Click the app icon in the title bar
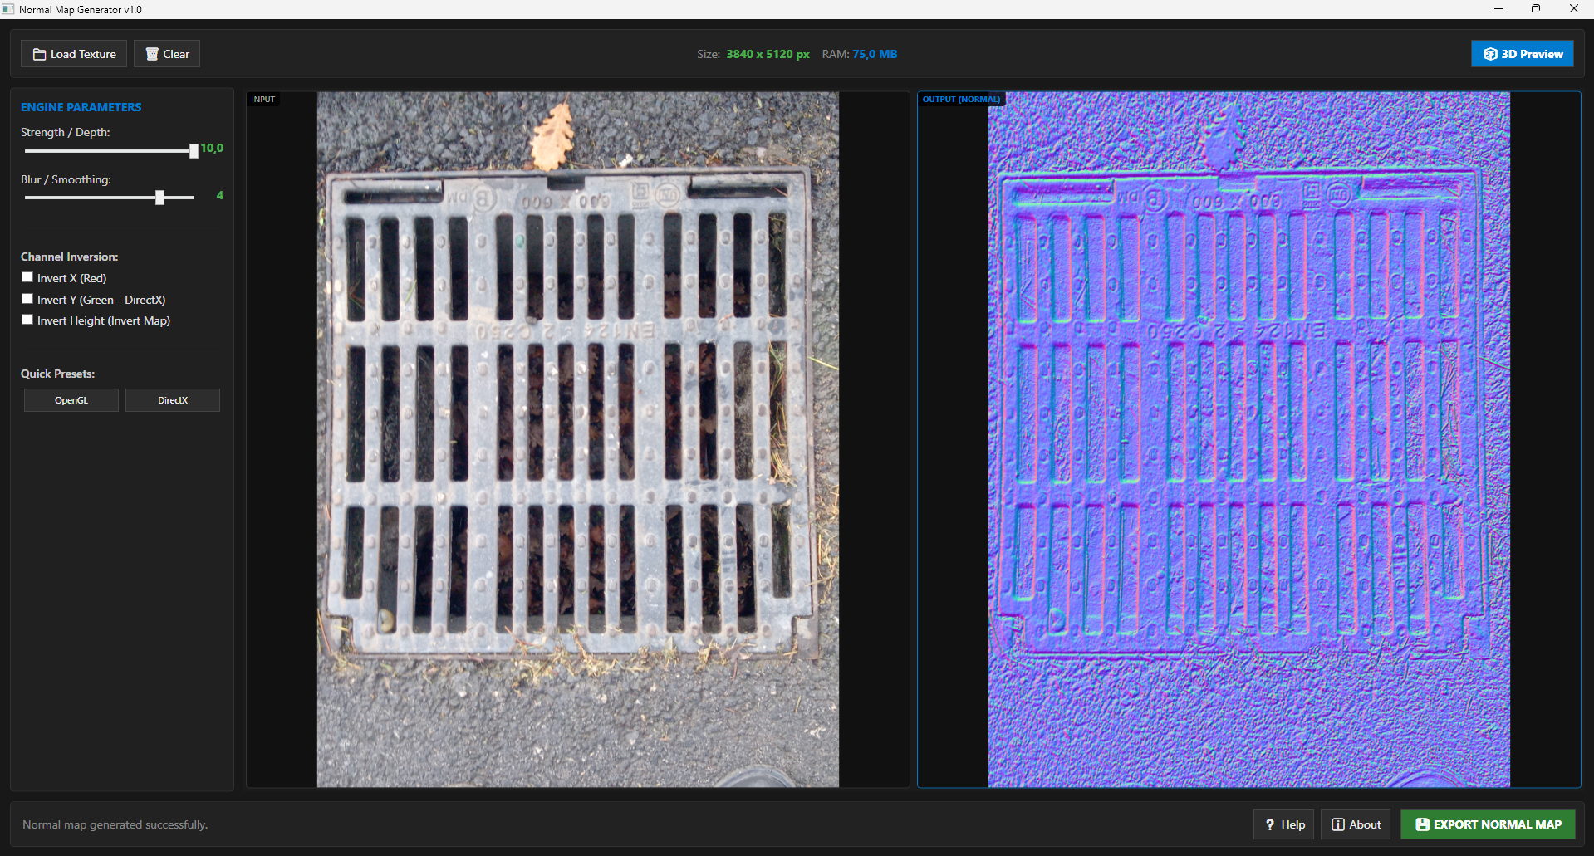Viewport: 1594px width, 856px height. point(8,9)
